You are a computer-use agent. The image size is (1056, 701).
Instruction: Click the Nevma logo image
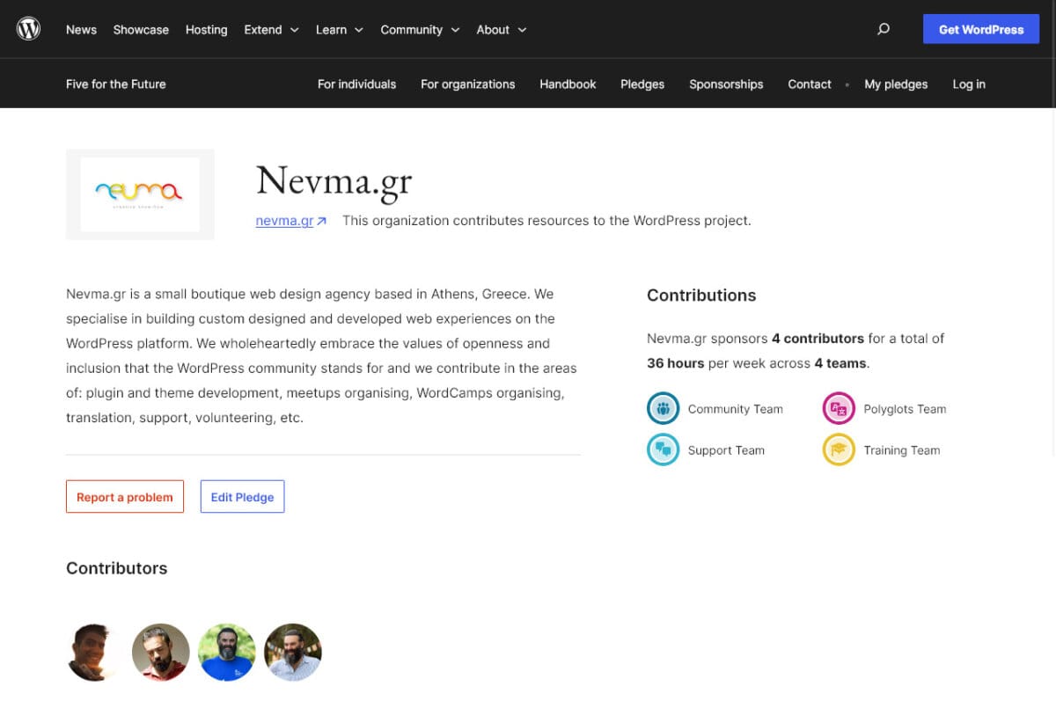pos(140,194)
